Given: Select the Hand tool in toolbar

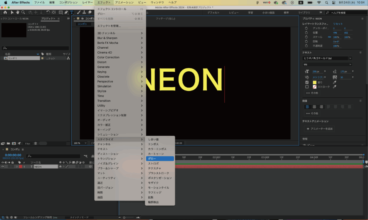Looking at the screenshot, I should (18, 12).
